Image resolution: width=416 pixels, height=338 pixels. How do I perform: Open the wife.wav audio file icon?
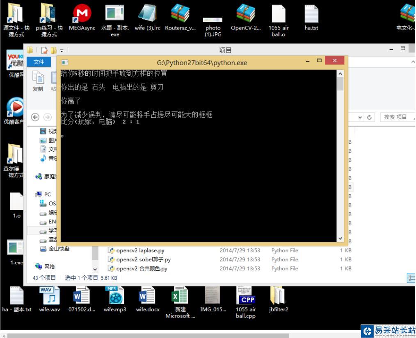point(49,295)
